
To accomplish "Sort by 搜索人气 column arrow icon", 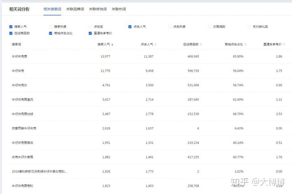I will [112, 44].
